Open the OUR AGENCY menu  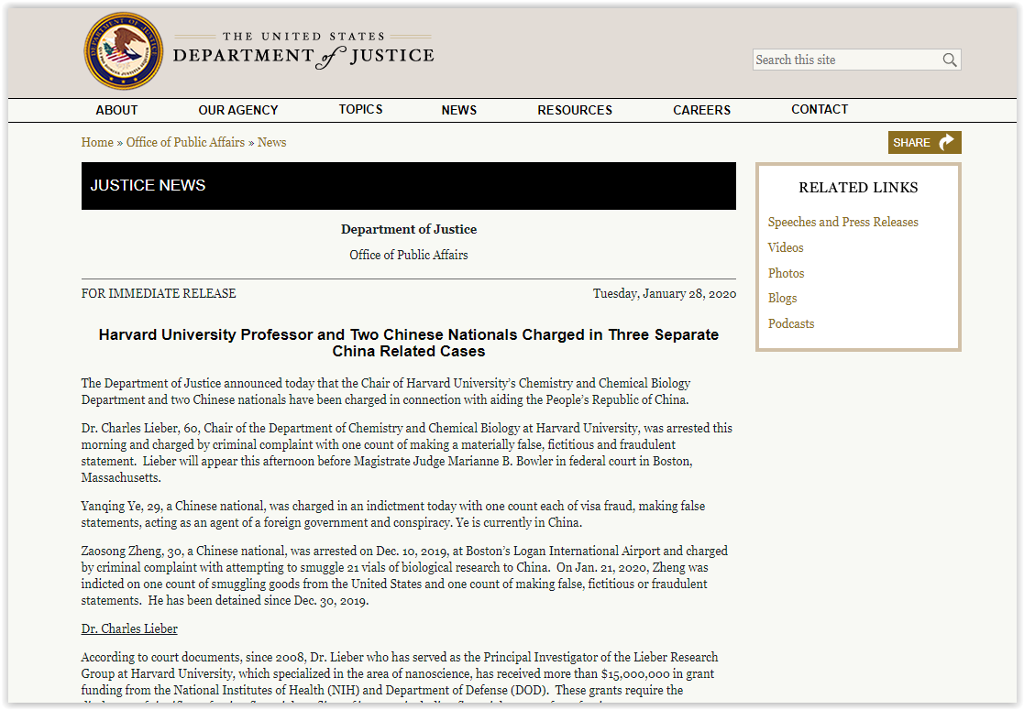click(238, 110)
